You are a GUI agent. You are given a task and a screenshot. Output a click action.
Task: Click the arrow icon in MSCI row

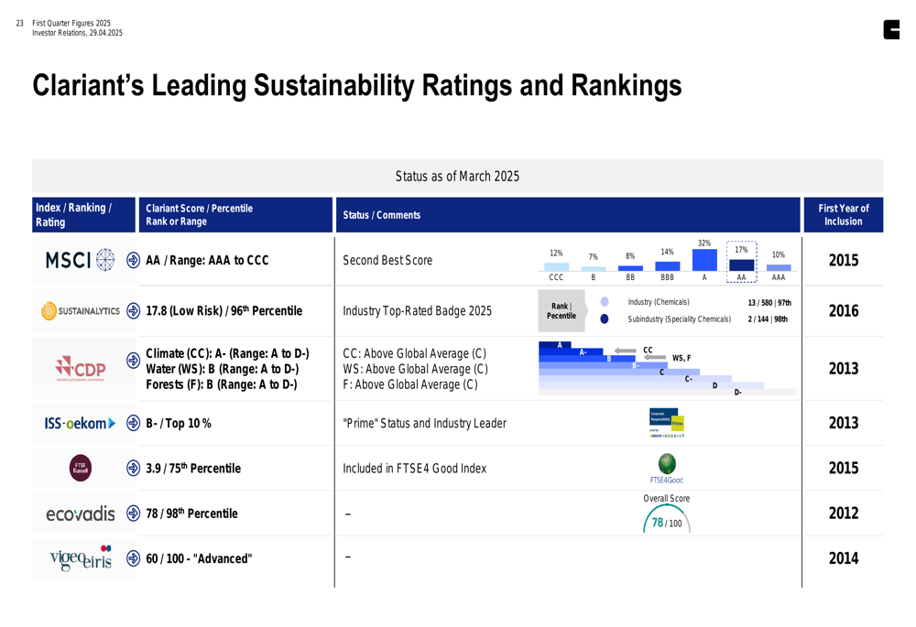(x=133, y=260)
